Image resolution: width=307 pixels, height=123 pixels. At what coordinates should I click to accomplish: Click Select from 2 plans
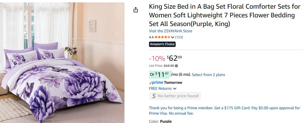tap(208, 75)
